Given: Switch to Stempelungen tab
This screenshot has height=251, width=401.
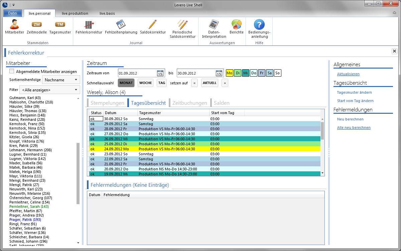Looking at the screenshot, I should [107, 103].
